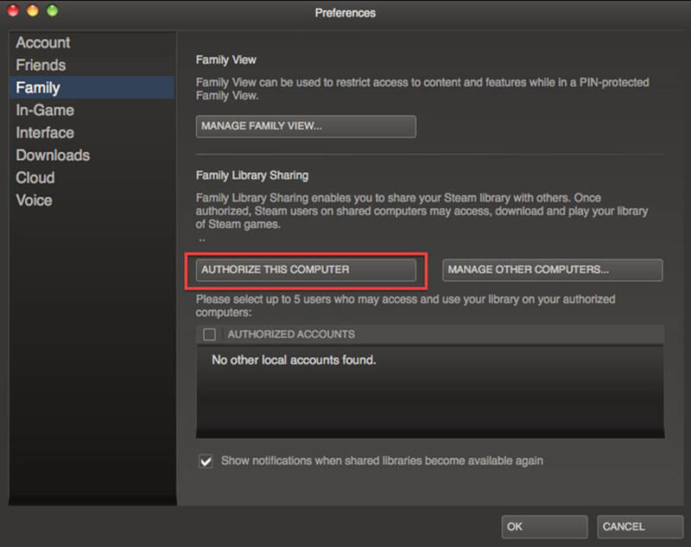Confirm preferences with OK button
The width and height of the screenshot is (691, 547).
pos(544,527)
